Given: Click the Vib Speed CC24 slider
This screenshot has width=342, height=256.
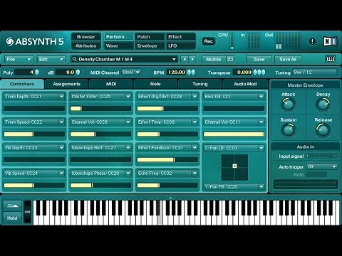Looking at the screenshot, I should point(34,186).
